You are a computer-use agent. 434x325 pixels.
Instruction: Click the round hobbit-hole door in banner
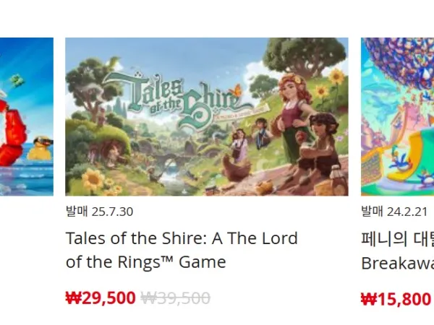(113, 152)
